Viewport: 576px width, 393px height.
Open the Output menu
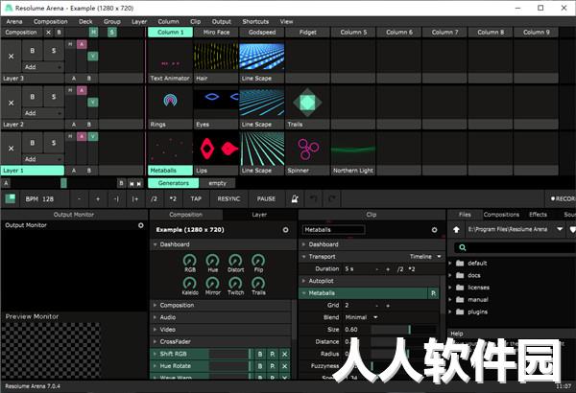[221, 22]
